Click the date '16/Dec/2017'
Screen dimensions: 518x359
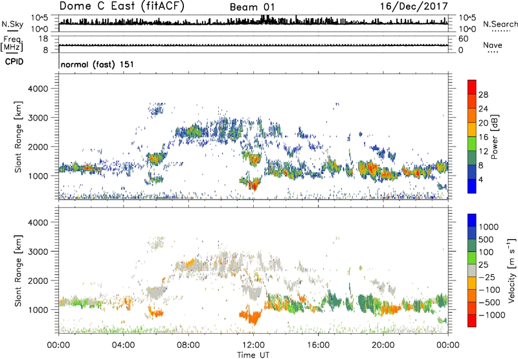(x=414, y=6)
